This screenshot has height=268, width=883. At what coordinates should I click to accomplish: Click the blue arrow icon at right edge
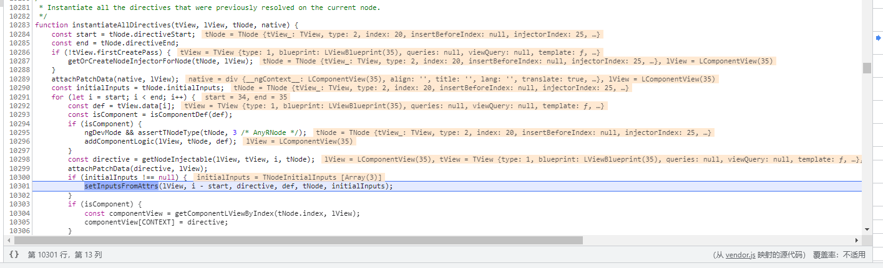click(x=877, y=39)
